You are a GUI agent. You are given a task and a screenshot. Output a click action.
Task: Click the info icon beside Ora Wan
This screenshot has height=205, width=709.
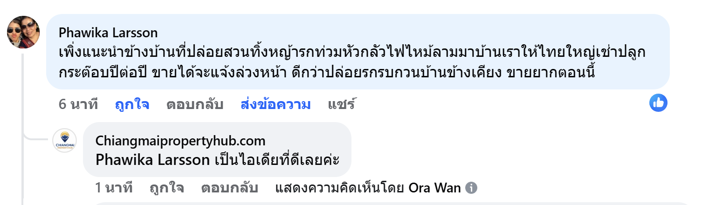click(x=472, y=188)
